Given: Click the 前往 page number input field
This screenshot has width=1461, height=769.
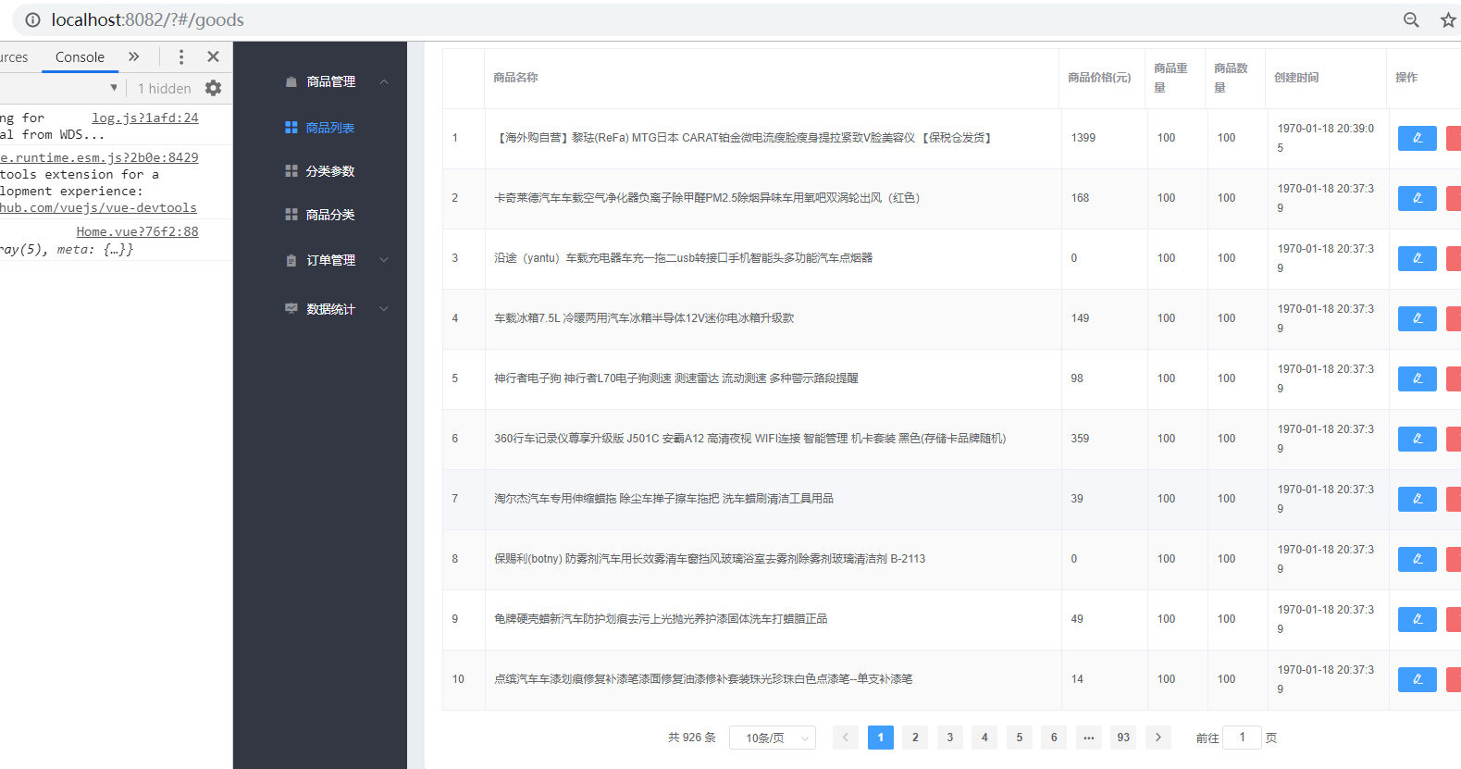Looking at the screenshot, I should [1242, 738].
